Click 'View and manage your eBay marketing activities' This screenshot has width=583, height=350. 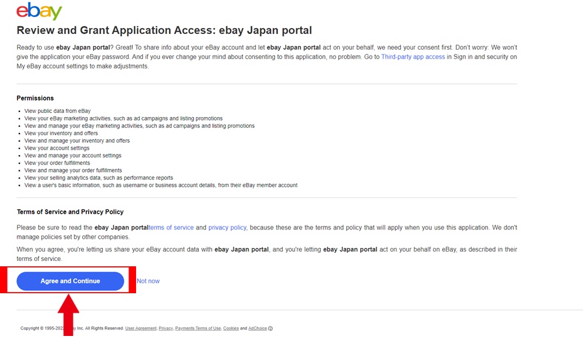(x=140, y=126)
